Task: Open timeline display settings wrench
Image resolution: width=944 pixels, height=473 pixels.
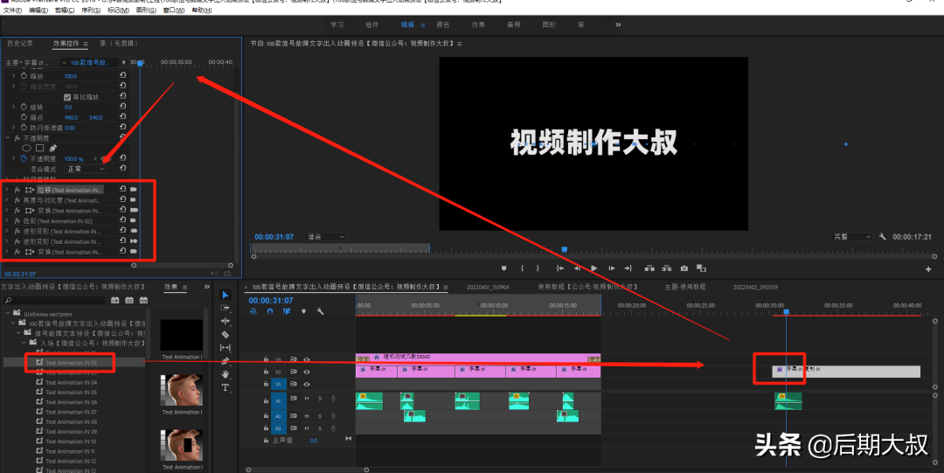Action: pyautogui.click(x=320, y=311)
